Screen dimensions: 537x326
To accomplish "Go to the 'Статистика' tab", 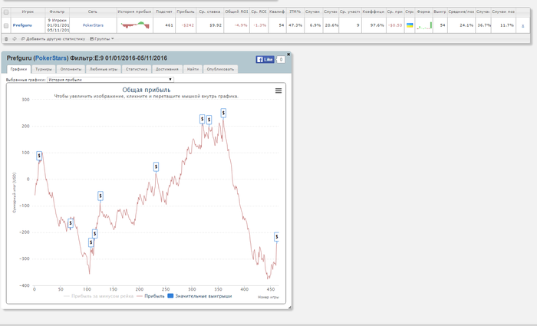I will pyautogui.click(x=137, y=69).
